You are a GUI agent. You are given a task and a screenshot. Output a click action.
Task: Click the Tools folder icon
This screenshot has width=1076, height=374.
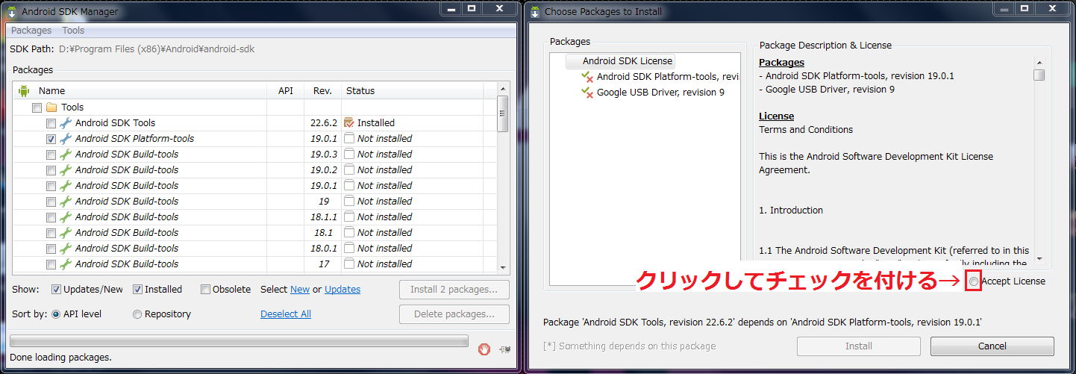51,107
